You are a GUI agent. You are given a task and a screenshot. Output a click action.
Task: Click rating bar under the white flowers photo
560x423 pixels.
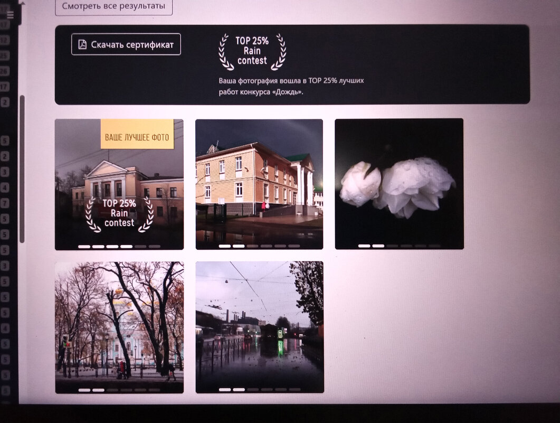click(399, 246)
